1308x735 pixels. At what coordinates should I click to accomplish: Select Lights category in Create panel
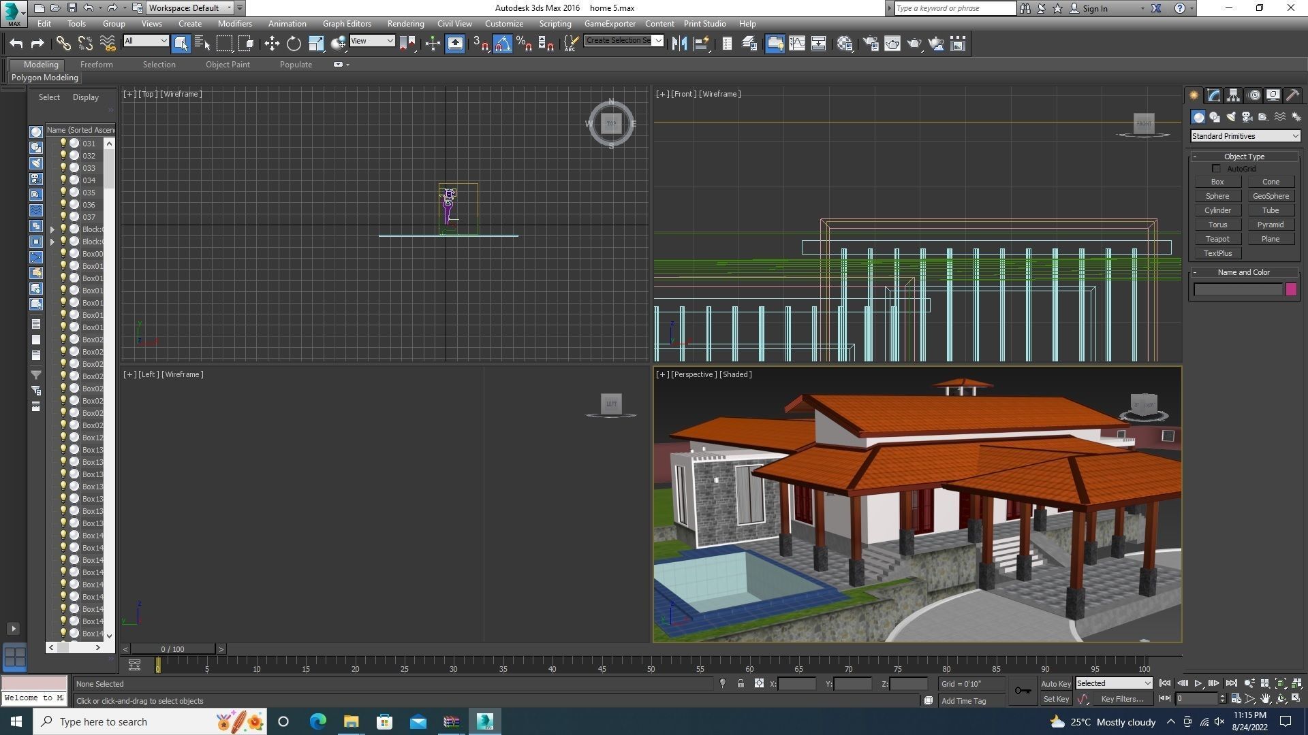point(1231,117)
